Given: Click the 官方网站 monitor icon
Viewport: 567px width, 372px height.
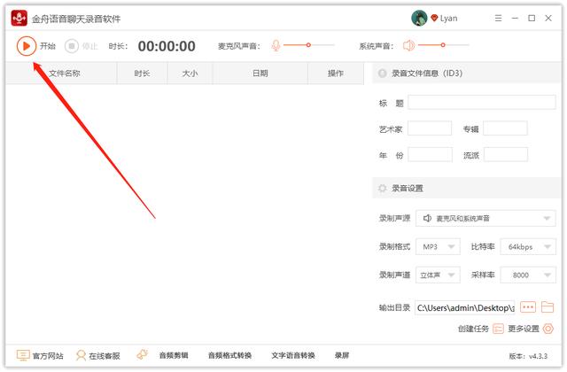Looking at the screenshot, I should (x=23, y=355).
